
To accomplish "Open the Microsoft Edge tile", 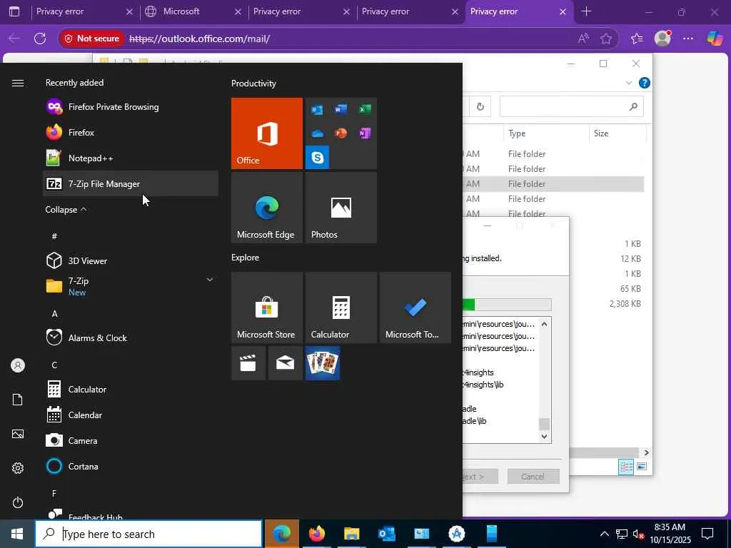I will (267, 208).
